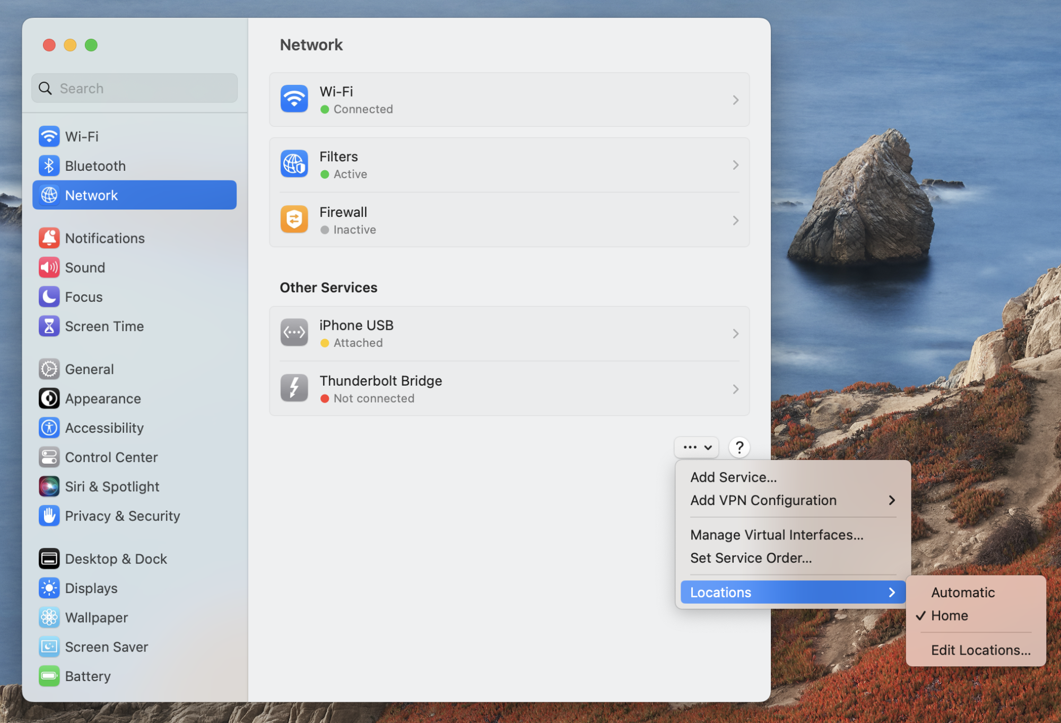This screenshot has width=1061, height=723.
Task: Open the Wallpaper label in sidebar
Action: 97,618
